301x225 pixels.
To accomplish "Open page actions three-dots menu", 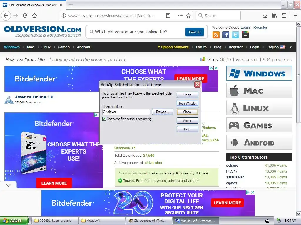I will (x=180, y=16).
